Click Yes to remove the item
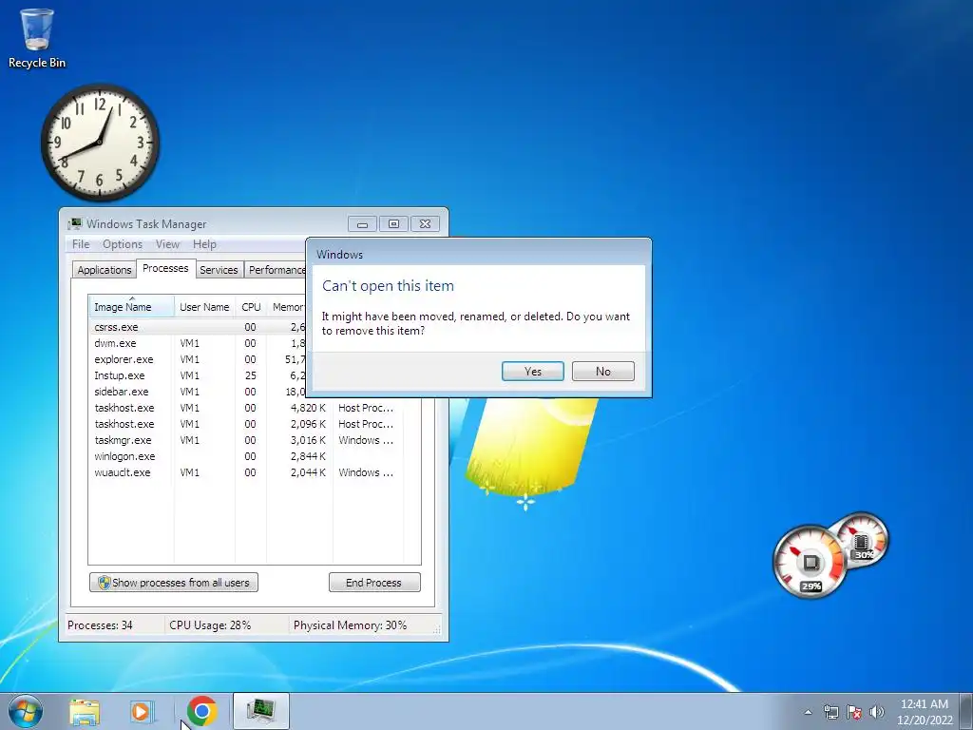This screenshot has height=730, width=973. tap(532, 372)
